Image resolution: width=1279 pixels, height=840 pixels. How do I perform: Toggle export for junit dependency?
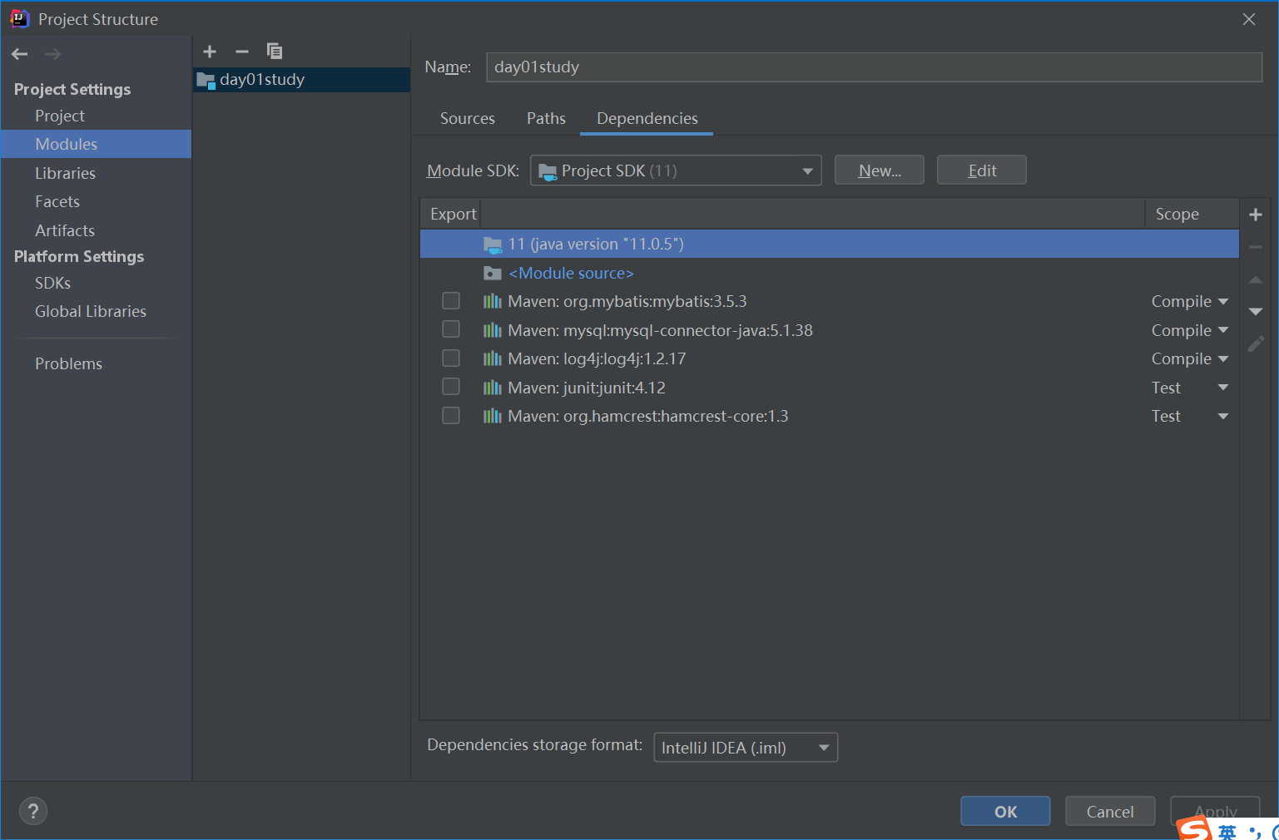click(451, 387)
